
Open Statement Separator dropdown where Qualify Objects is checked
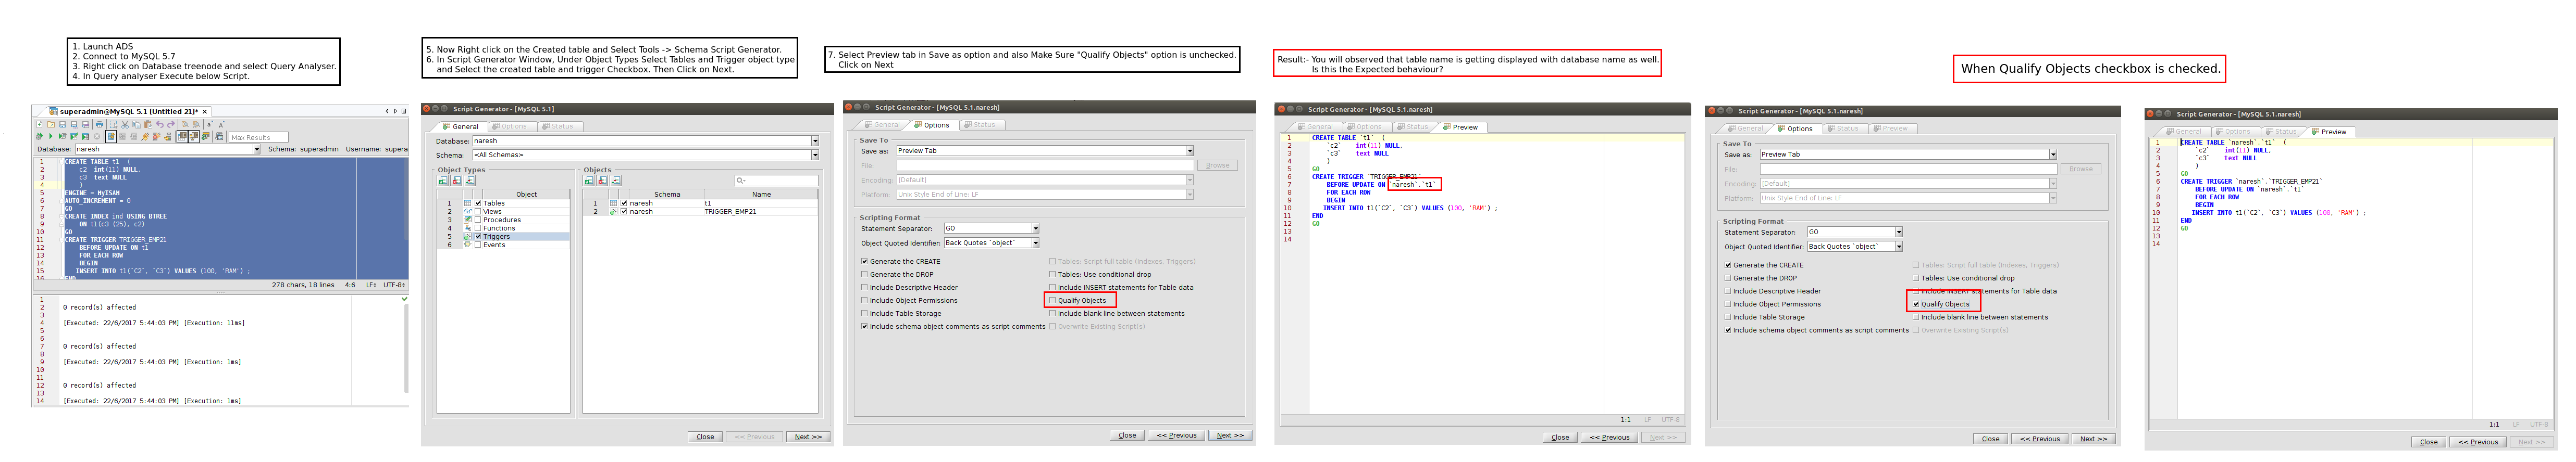(x=1898, y=232)
